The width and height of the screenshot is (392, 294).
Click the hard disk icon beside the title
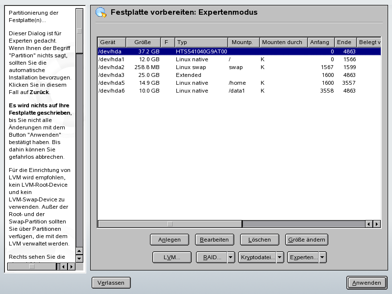(101, 12)
